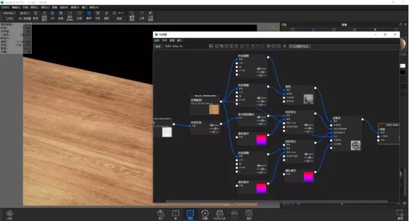Screen dimensions: 409x221
Task: Open the Nodes menu in material graph window
Action: (x=164, y=40)
